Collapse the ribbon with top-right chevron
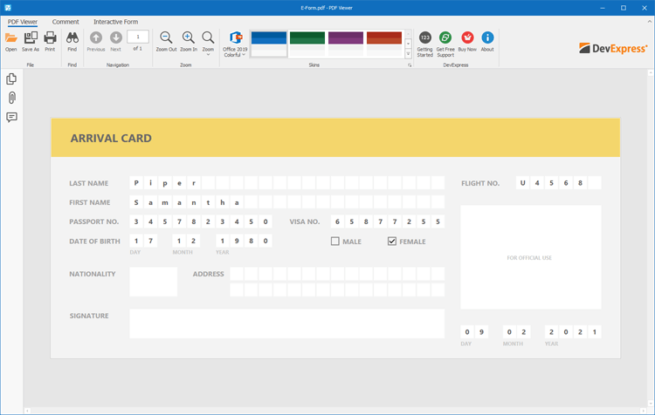This screenshot has height=415, width=655. 650,22
